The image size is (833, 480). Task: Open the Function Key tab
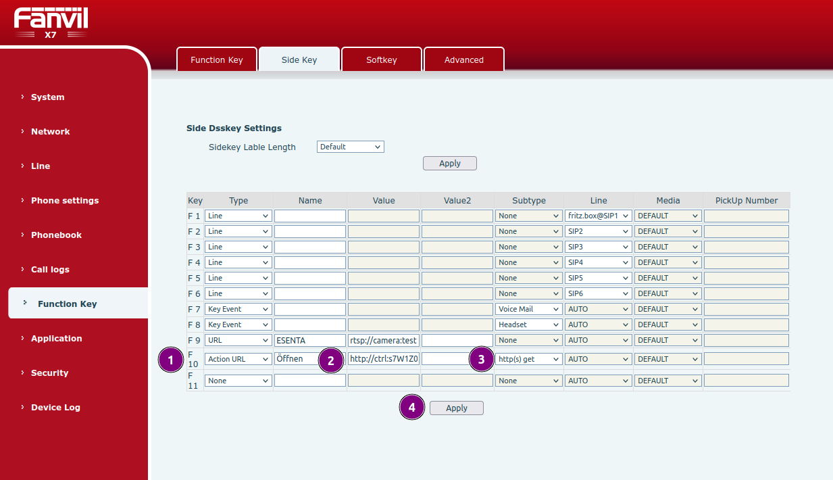(217, 59)
